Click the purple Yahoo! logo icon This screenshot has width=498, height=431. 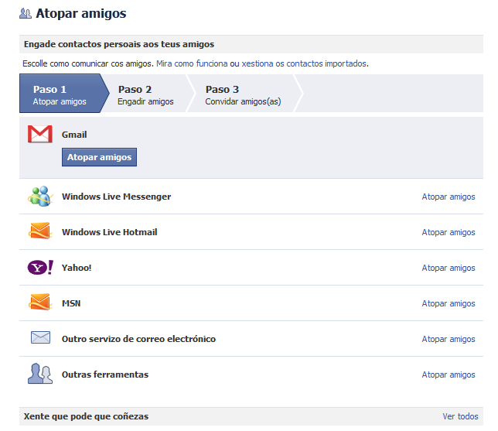click(x=39, y=268)
